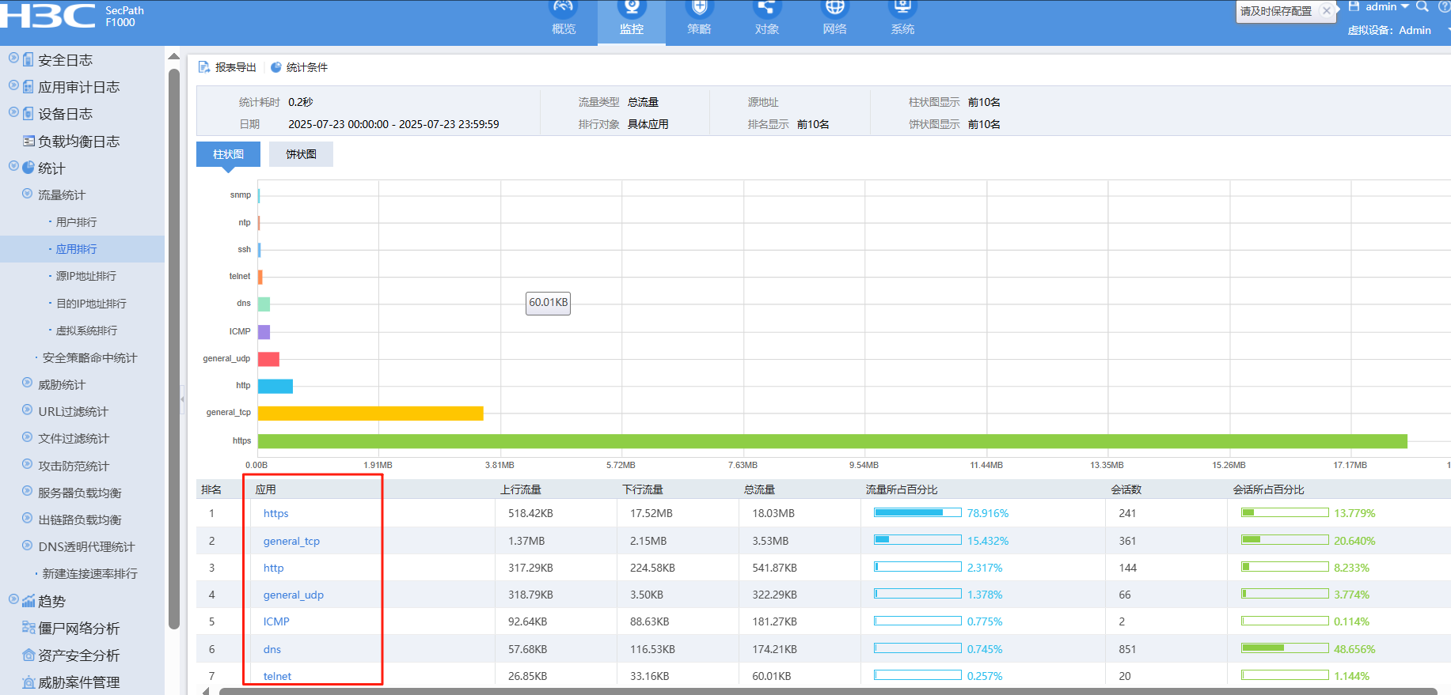Viewport: 1451px width, 695px height.
Task: Close the 请及时保存配置 notification
Action: tap(1327, 11)
